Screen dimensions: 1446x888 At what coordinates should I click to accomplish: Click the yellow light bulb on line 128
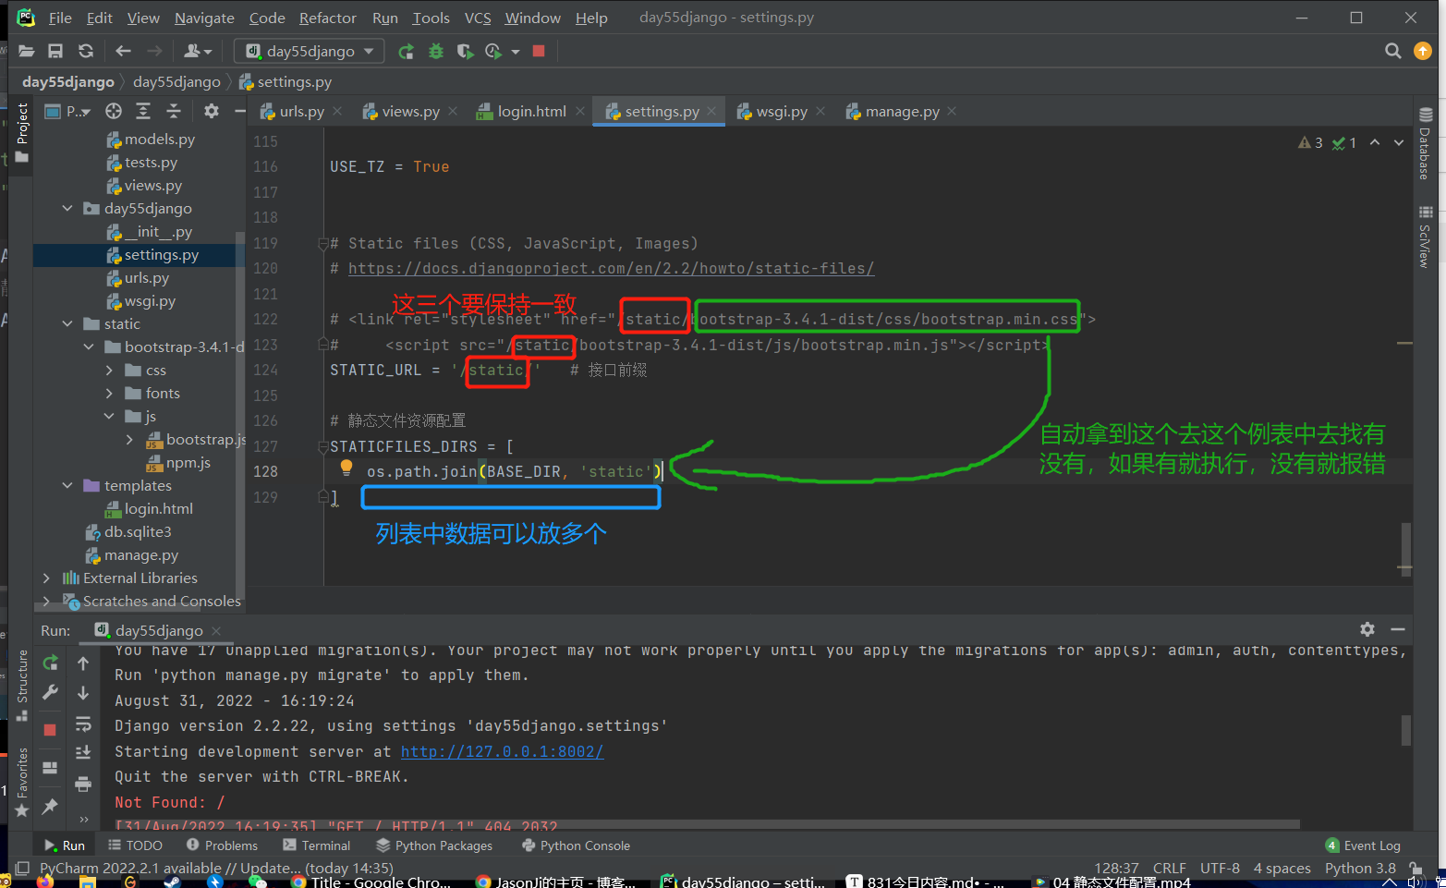[346, 468]
